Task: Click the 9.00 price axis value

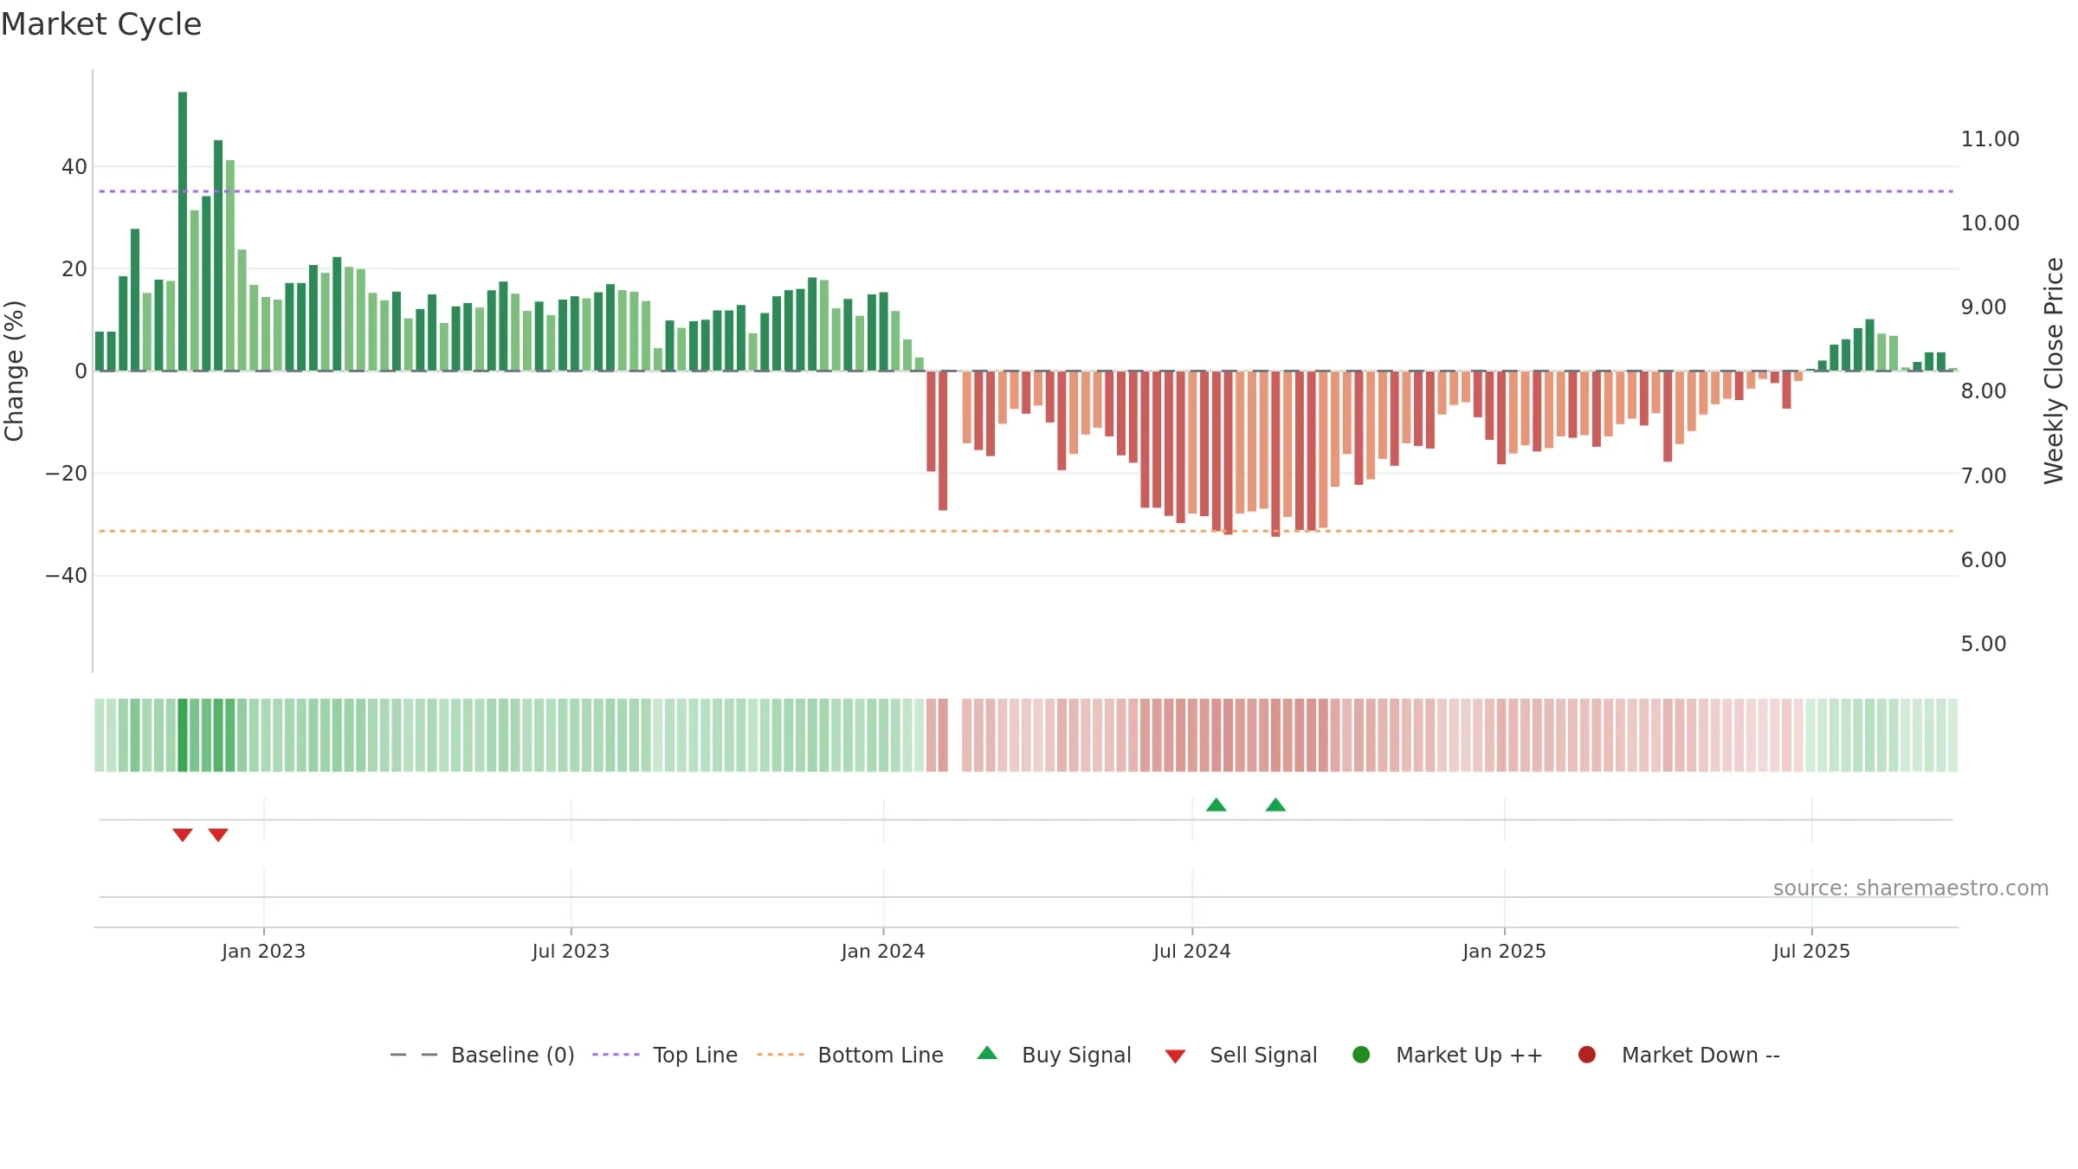Action: click(1984, 307)
